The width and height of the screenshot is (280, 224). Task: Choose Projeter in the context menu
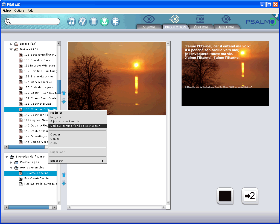[77, 117]
